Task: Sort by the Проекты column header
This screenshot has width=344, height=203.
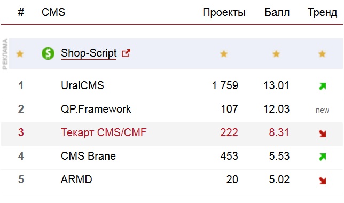Action: coord(224,12)
